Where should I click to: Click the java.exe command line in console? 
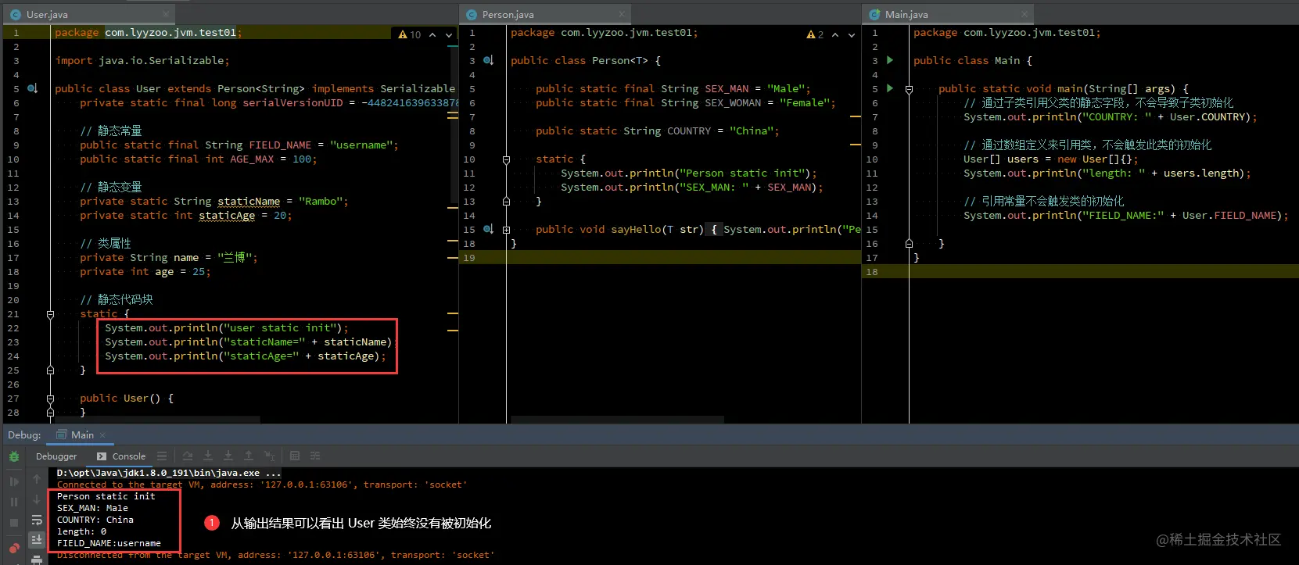(x=168, y=473)
